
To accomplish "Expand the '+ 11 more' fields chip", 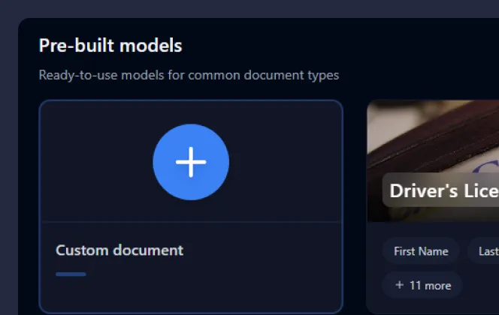I will 422,285.
